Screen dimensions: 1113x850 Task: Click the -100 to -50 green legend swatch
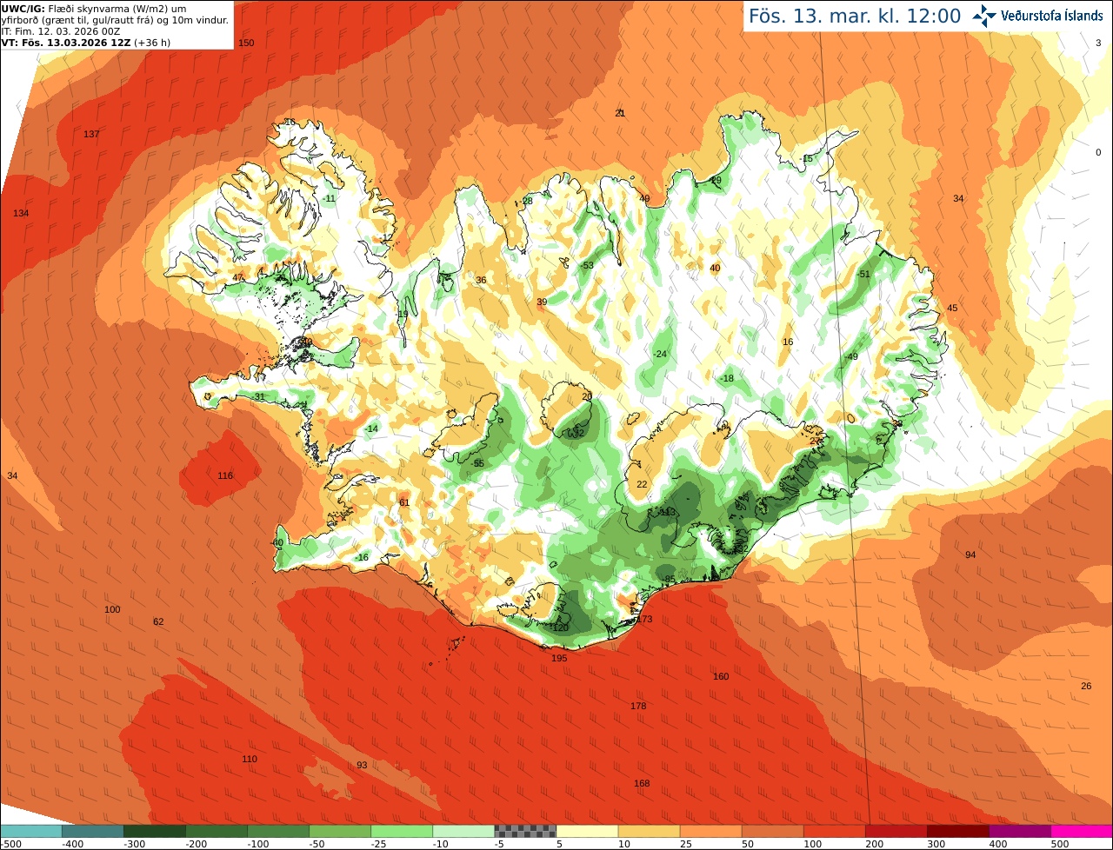coord(277,830)
